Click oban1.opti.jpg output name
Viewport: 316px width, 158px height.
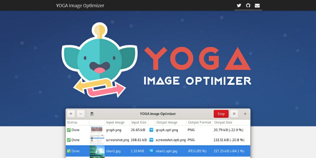coord(167,151)
